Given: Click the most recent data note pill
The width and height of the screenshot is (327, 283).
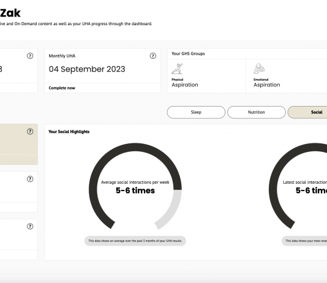Looking at the screenshot, I should tap(304, 241).
